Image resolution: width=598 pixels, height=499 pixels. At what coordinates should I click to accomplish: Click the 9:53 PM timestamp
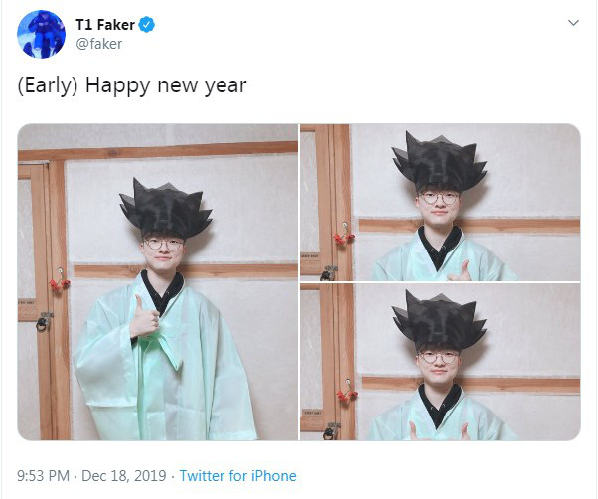click(x=43, y=476)
